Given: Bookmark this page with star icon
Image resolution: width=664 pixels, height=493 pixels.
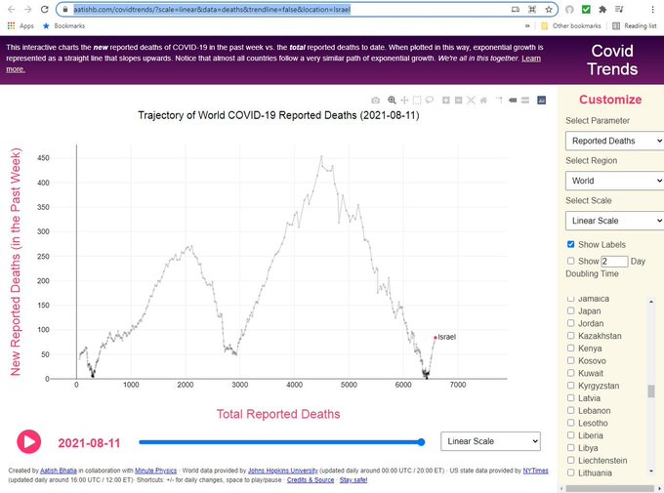Looking at the screenshot, I should [x=549, y=10].
